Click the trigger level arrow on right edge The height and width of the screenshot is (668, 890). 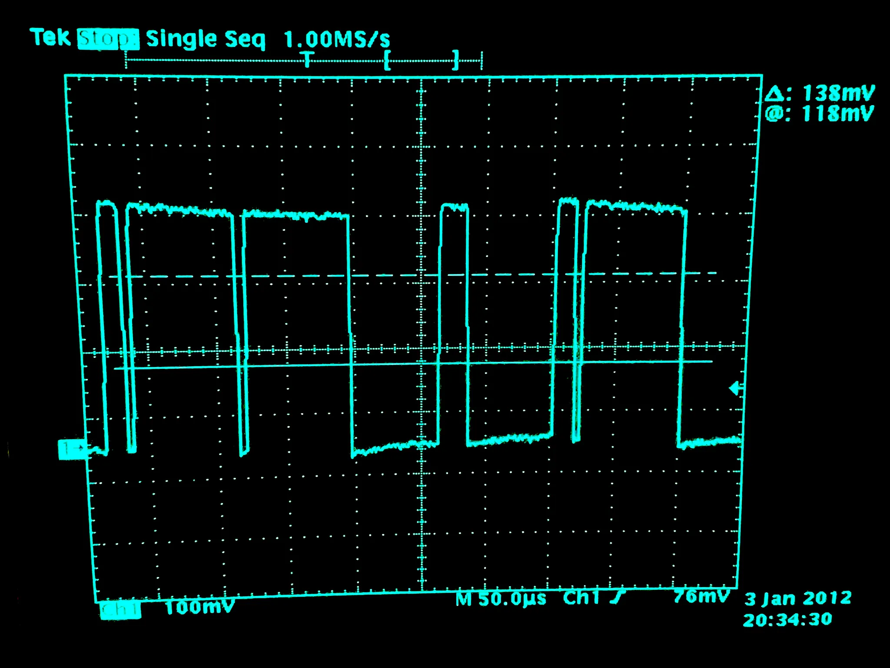pyautogui.click(x=736, y=388)
